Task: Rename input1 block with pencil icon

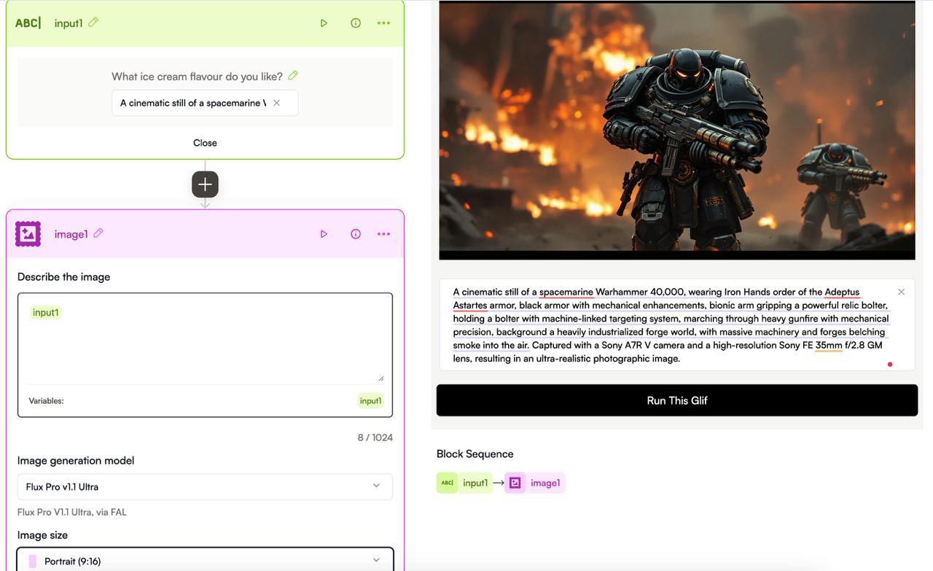Action: tap(93, 23)
